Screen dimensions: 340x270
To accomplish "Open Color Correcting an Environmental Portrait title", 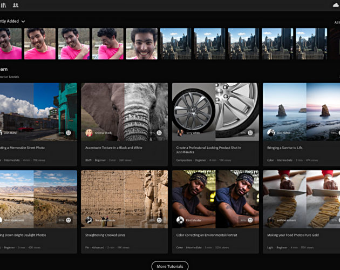I will pyautogui.click(x=206, y=235).
